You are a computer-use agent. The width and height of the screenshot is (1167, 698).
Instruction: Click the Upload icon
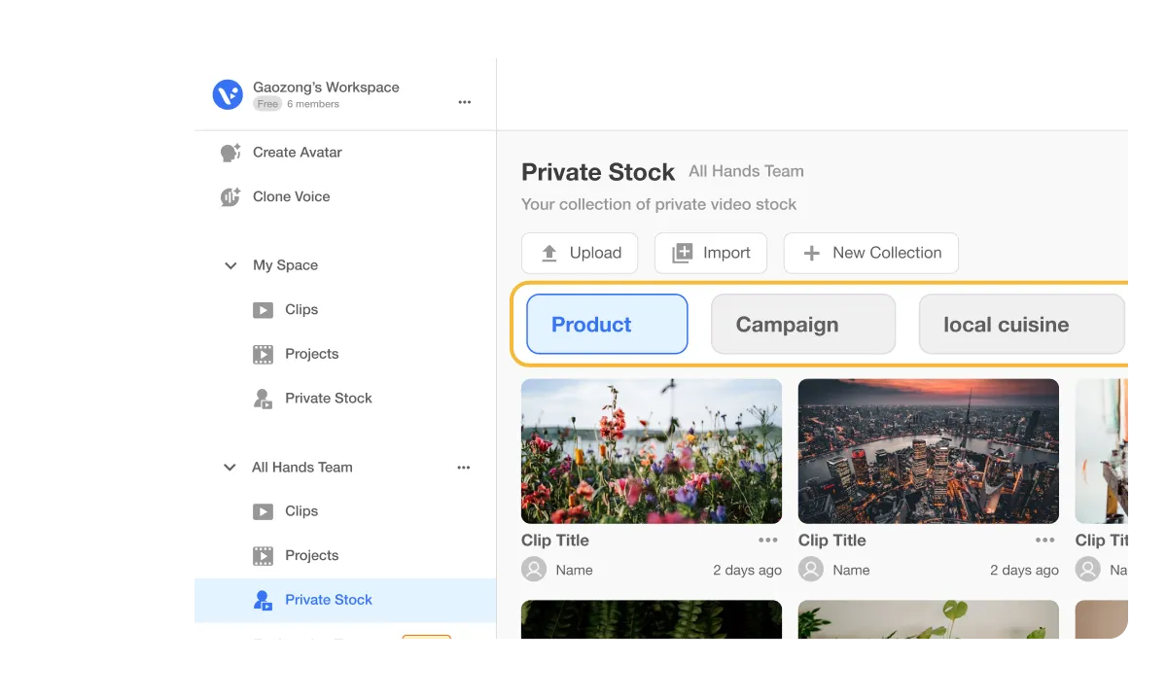(548, 253)
